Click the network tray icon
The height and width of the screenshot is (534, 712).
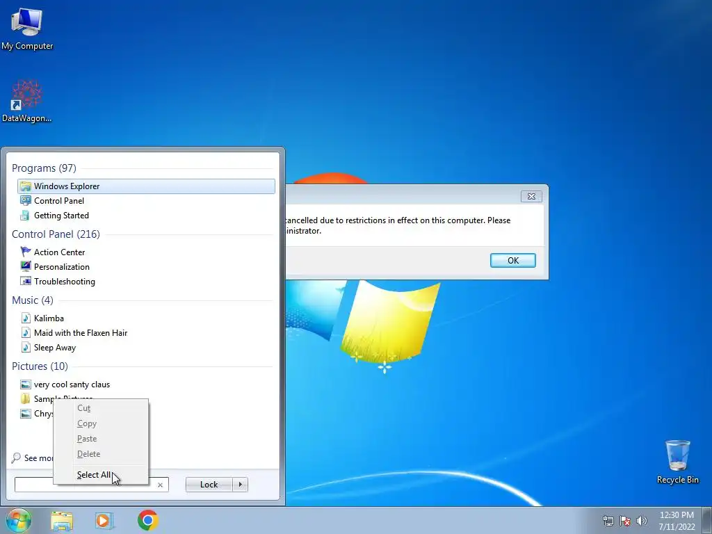click(x=608, y=521)
